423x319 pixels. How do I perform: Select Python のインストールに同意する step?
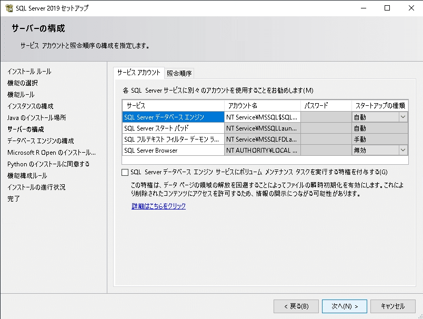(48, 164)
